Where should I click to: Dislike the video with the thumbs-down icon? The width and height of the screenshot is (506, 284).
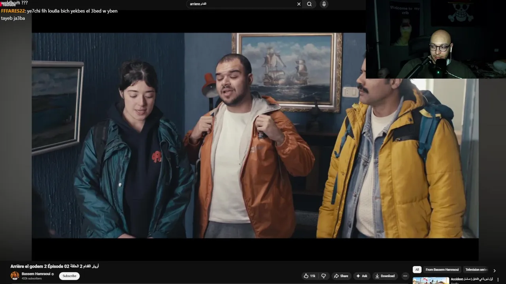323,276
